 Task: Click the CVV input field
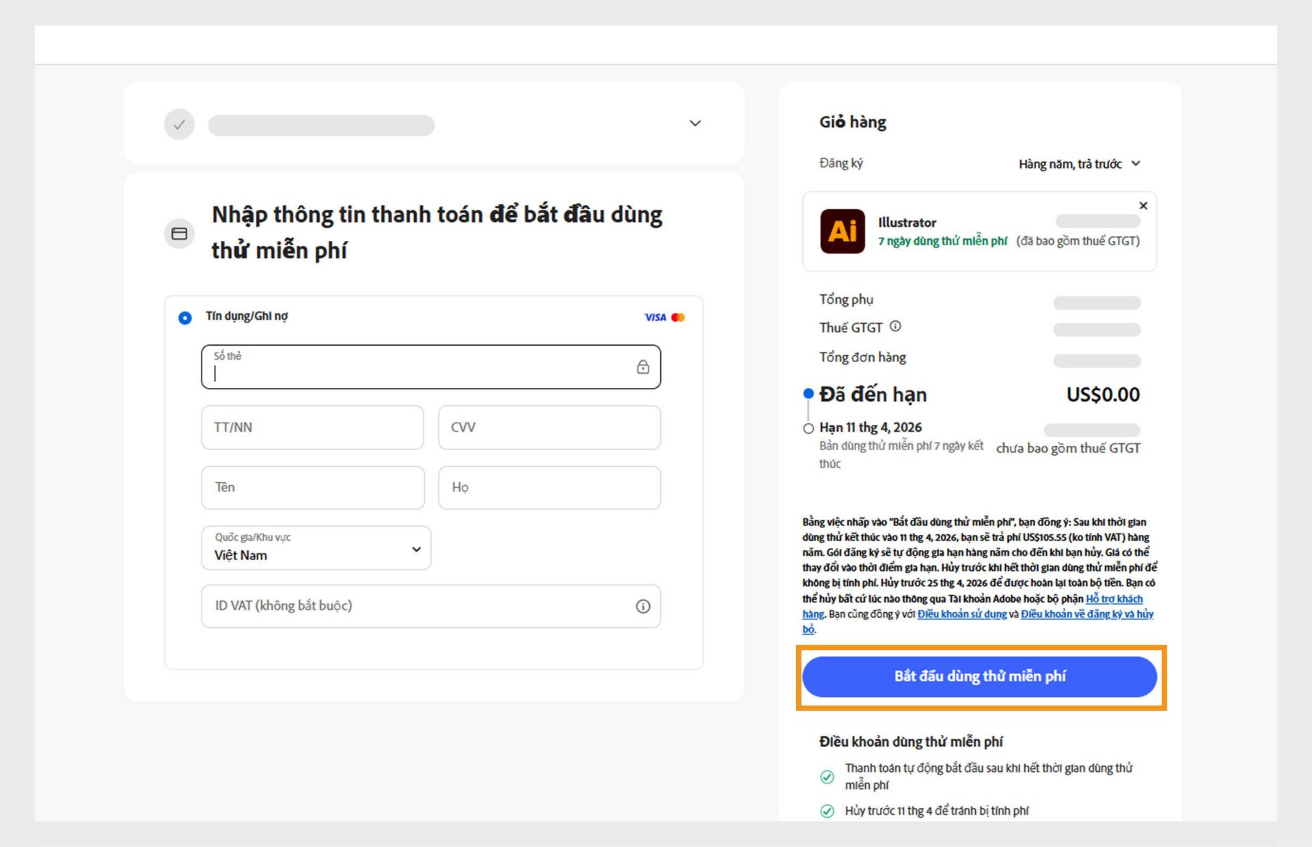pos(549,428)
